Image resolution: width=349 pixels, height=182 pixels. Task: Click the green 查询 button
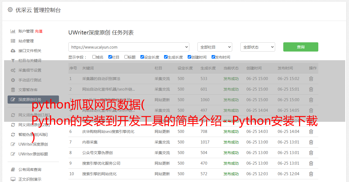pyautogui.click(x=301, y=47)
